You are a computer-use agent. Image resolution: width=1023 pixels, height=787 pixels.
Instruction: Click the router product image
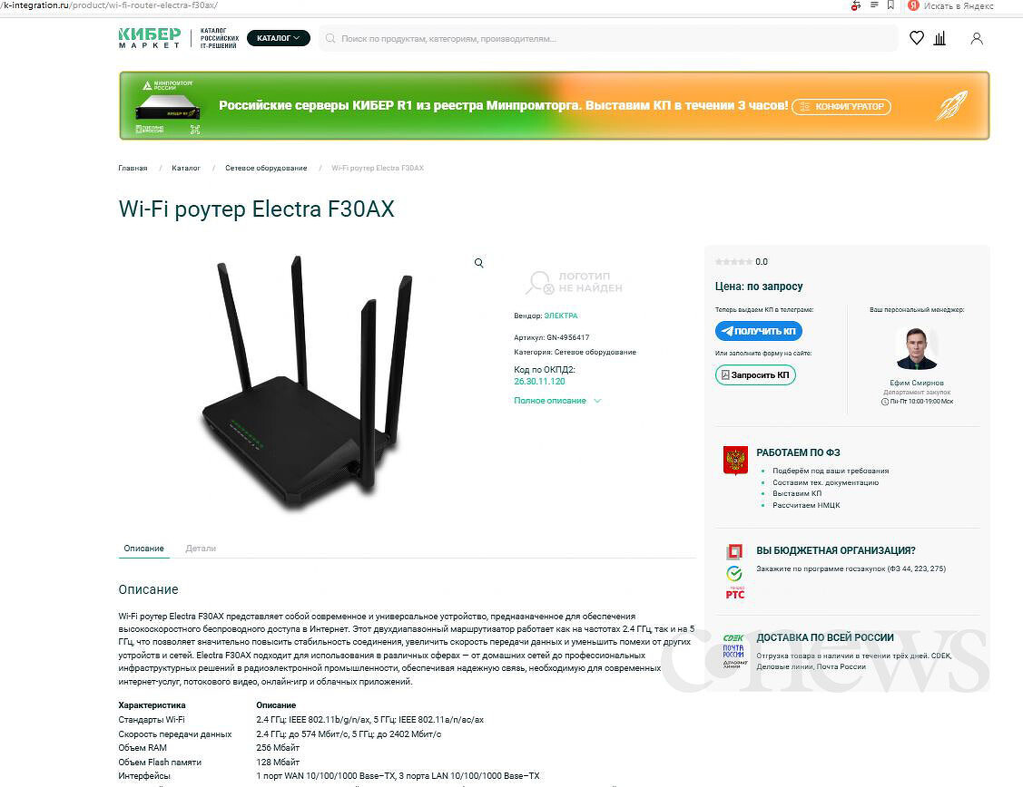[x=307, y=382]
